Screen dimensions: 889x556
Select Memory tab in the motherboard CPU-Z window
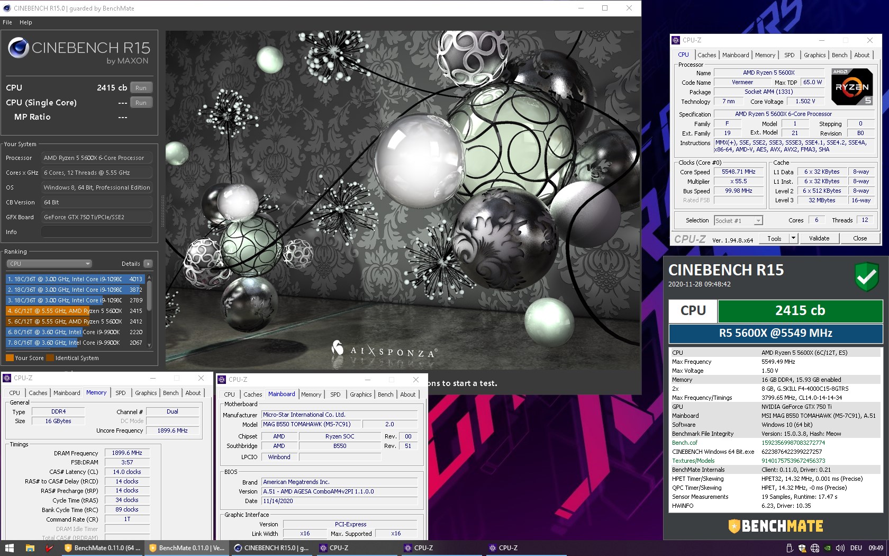click(311, 394)
